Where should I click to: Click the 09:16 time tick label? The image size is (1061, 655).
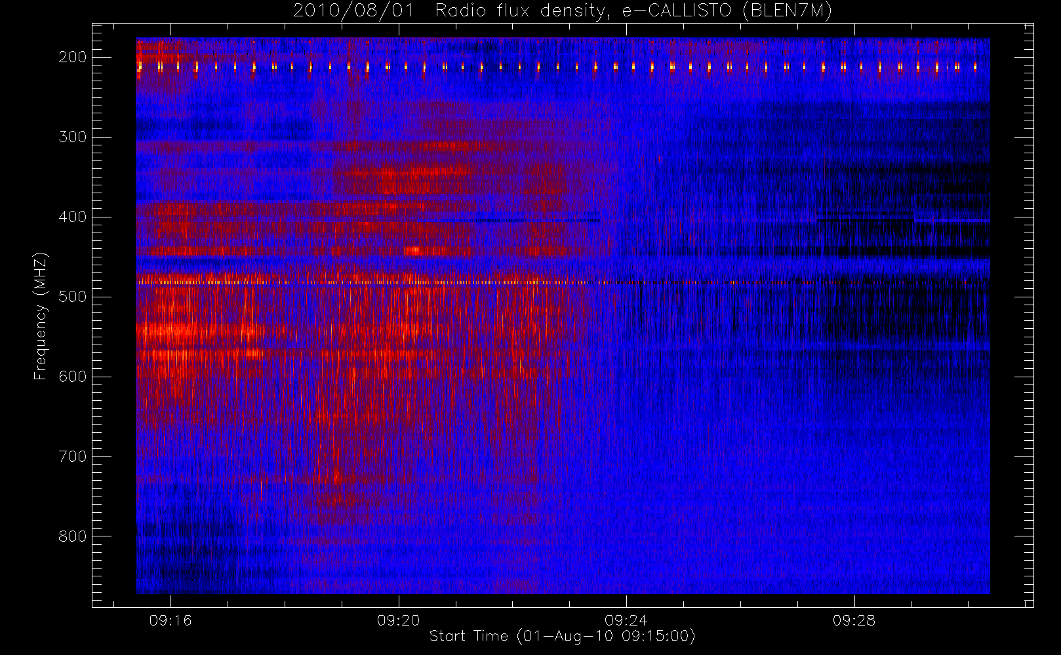pos(170,620)
